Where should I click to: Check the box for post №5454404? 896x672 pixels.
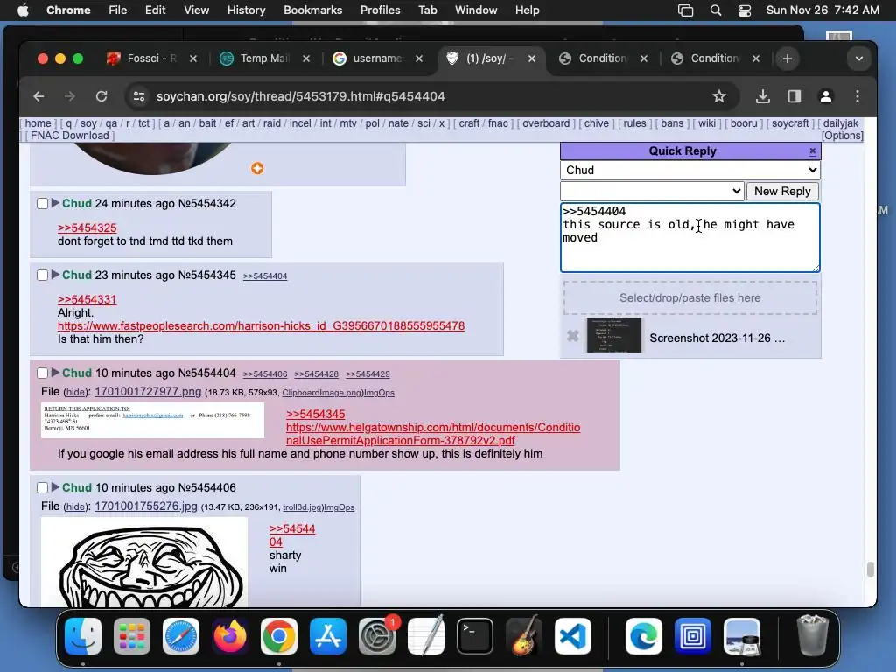click(x=42, y=373)
